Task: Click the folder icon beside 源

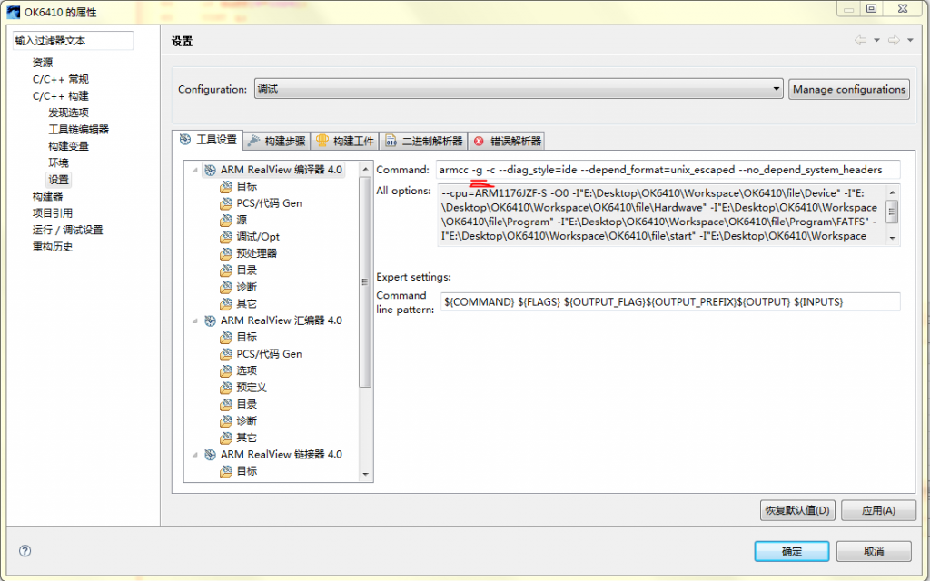Action: click(226, 221)
